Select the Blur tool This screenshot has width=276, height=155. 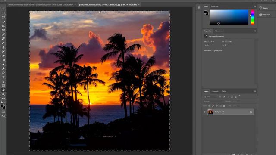click(3, 64)
